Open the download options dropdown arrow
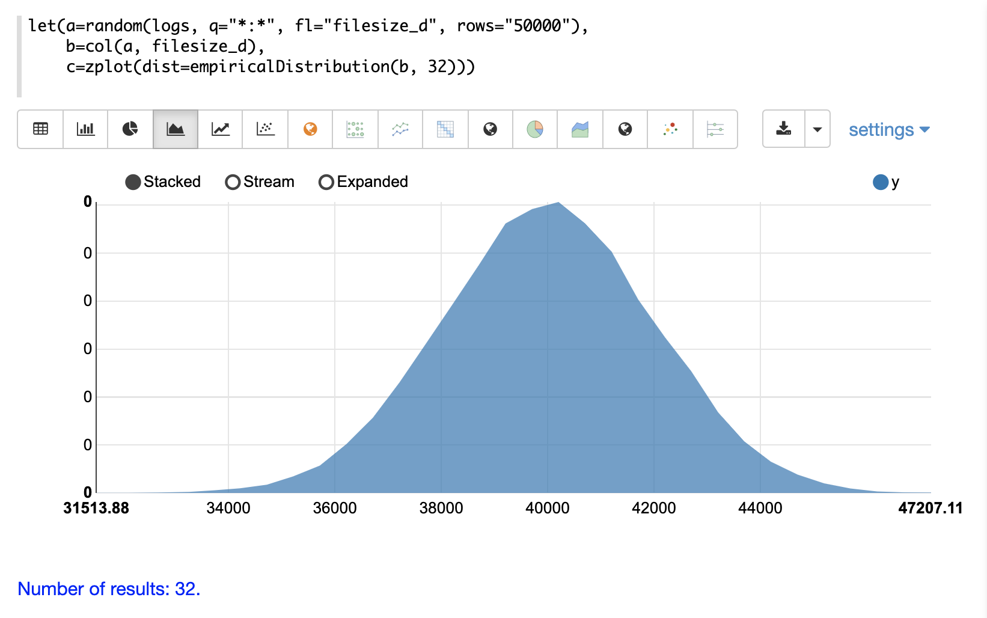 (x=817, y=129)
